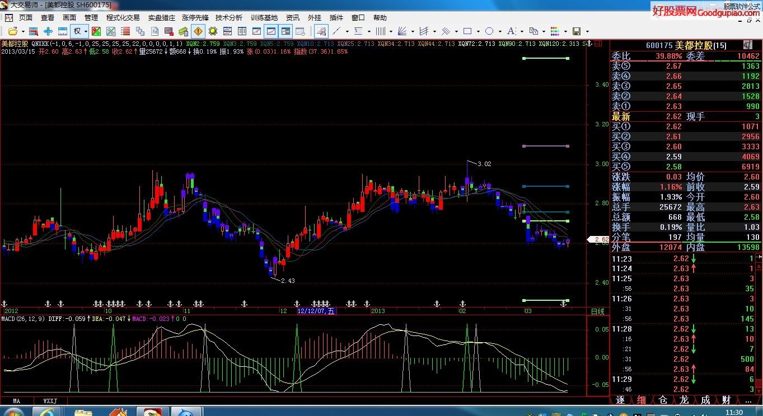
Task: Switch to the WXXJ indicator tab
Action: tap(50, 401)
